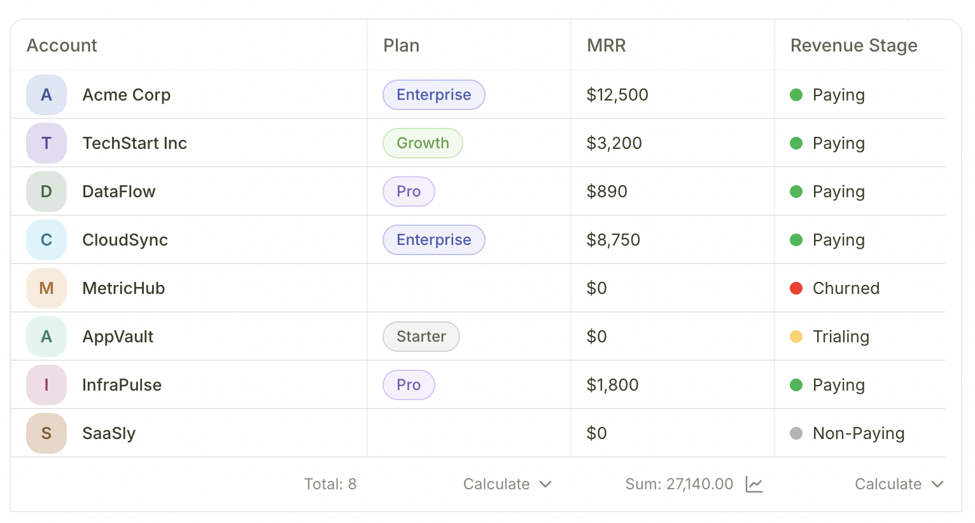Open the Calculate dropdown under the Plan column

pos(507,484)
